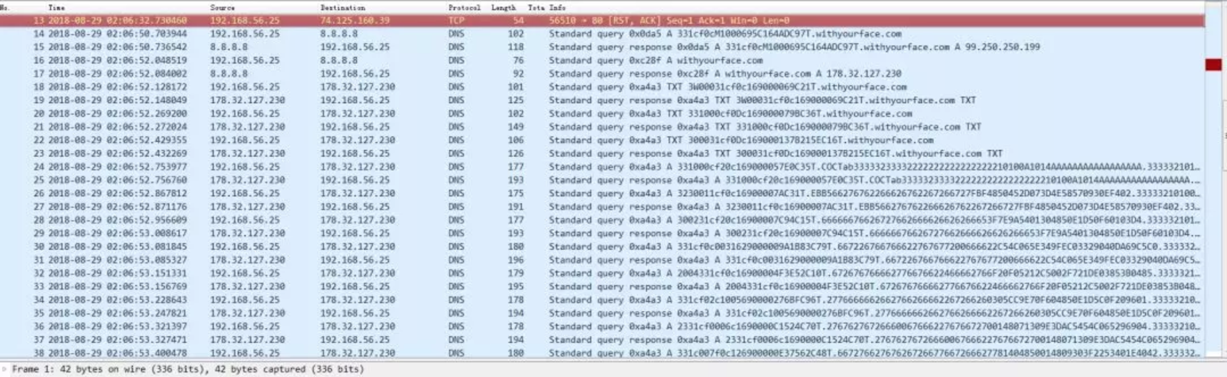
Task: Select packet number 35 in the list
Action: coord(602,313)
